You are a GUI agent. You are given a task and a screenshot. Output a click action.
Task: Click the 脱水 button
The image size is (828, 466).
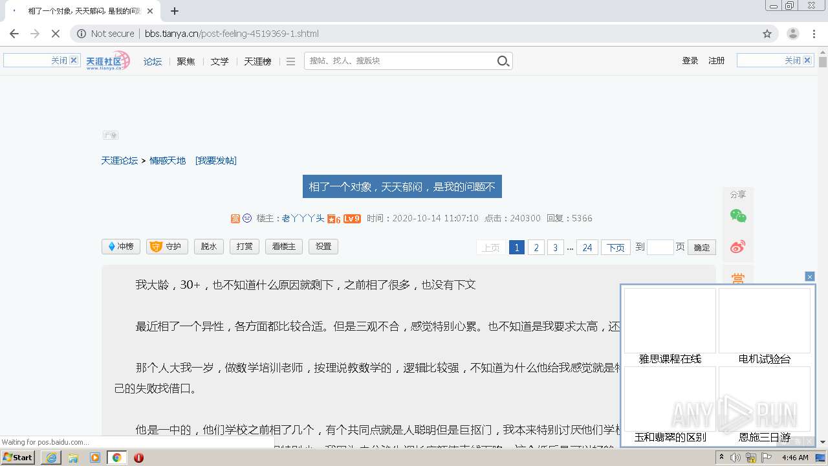coord(209,247)
